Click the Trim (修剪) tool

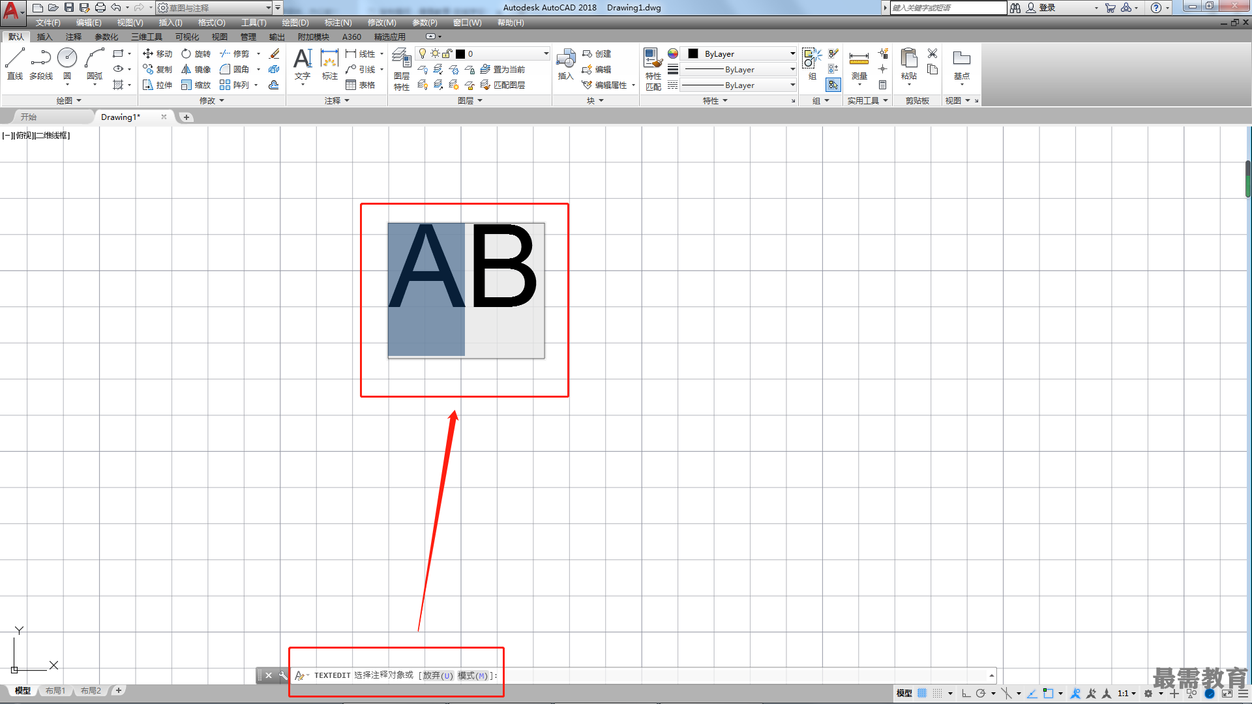(x=235, y=53)
